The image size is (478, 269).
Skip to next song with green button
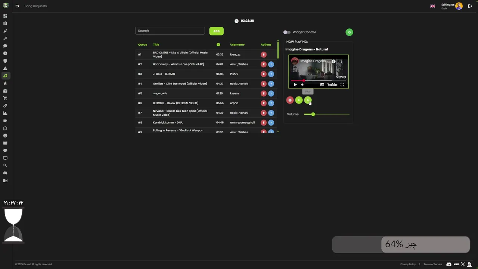coord(299,100)
